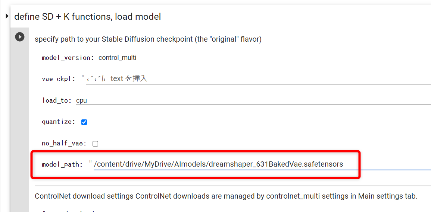Image resolution: width=431 pixels, height=212 pixels.
Task: Focus the vae_ckpt text field
Action: click(x=258, y=79)
